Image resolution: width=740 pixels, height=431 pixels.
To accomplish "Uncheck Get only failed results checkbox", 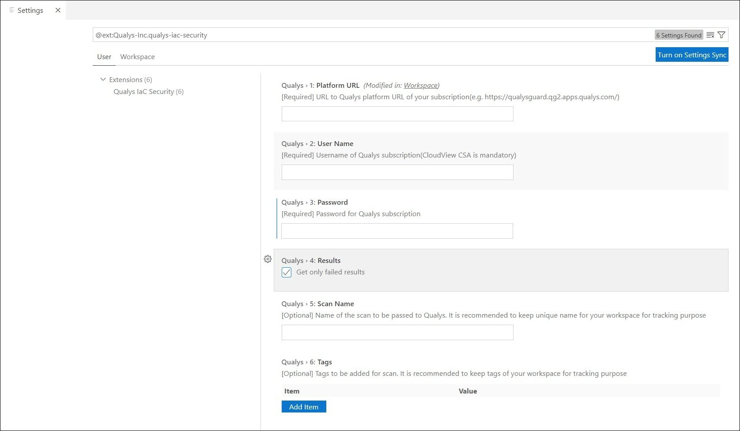I will click(x=287, y=272).
